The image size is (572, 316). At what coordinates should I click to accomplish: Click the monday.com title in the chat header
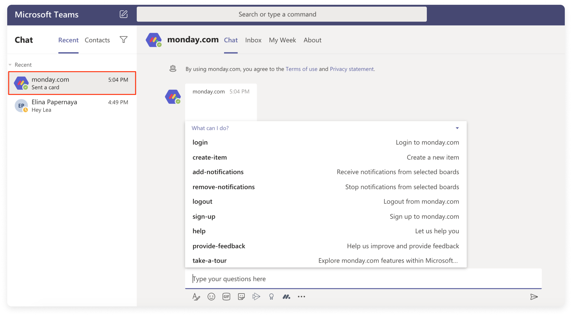[193, 40]
